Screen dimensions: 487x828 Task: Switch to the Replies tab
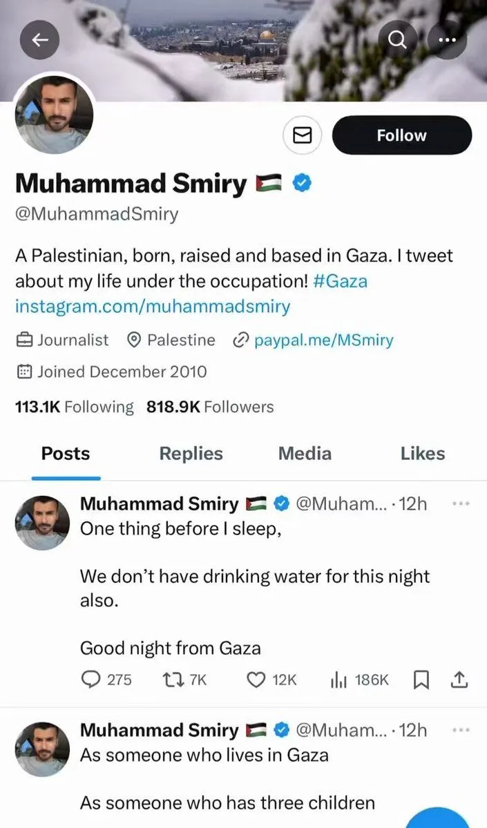coord(191,453)
